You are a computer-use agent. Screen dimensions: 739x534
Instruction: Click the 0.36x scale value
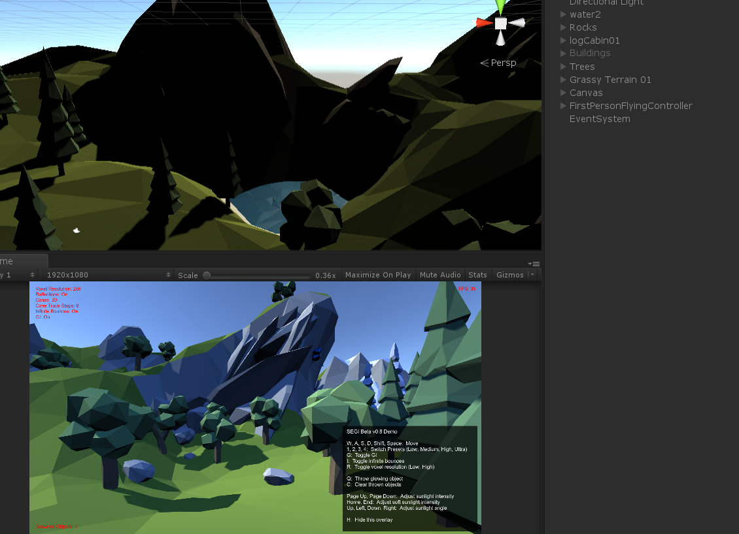click(x=325, y=275)
